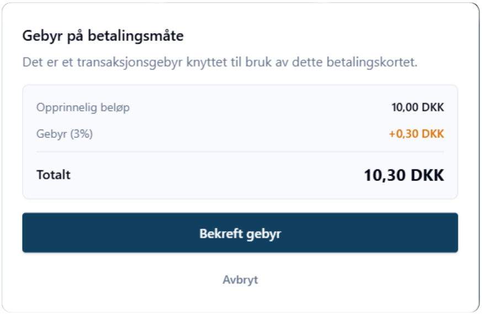Viewport: 482px width, 315px height.
Task: Click "(3%)" in the fee row
Action: pyautogui.click(x=81, y=134)
